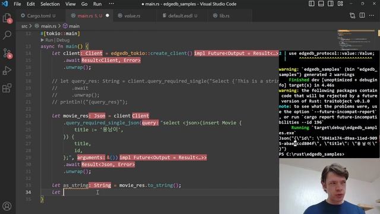Viewport: 380px width, 214px height.
Task: Click the Debug code lens above main
Action: pos(63,40)
